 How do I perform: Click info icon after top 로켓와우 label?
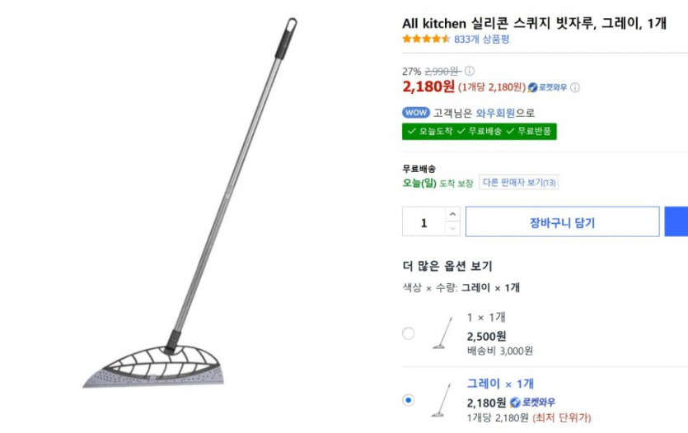tap(575, 87)
